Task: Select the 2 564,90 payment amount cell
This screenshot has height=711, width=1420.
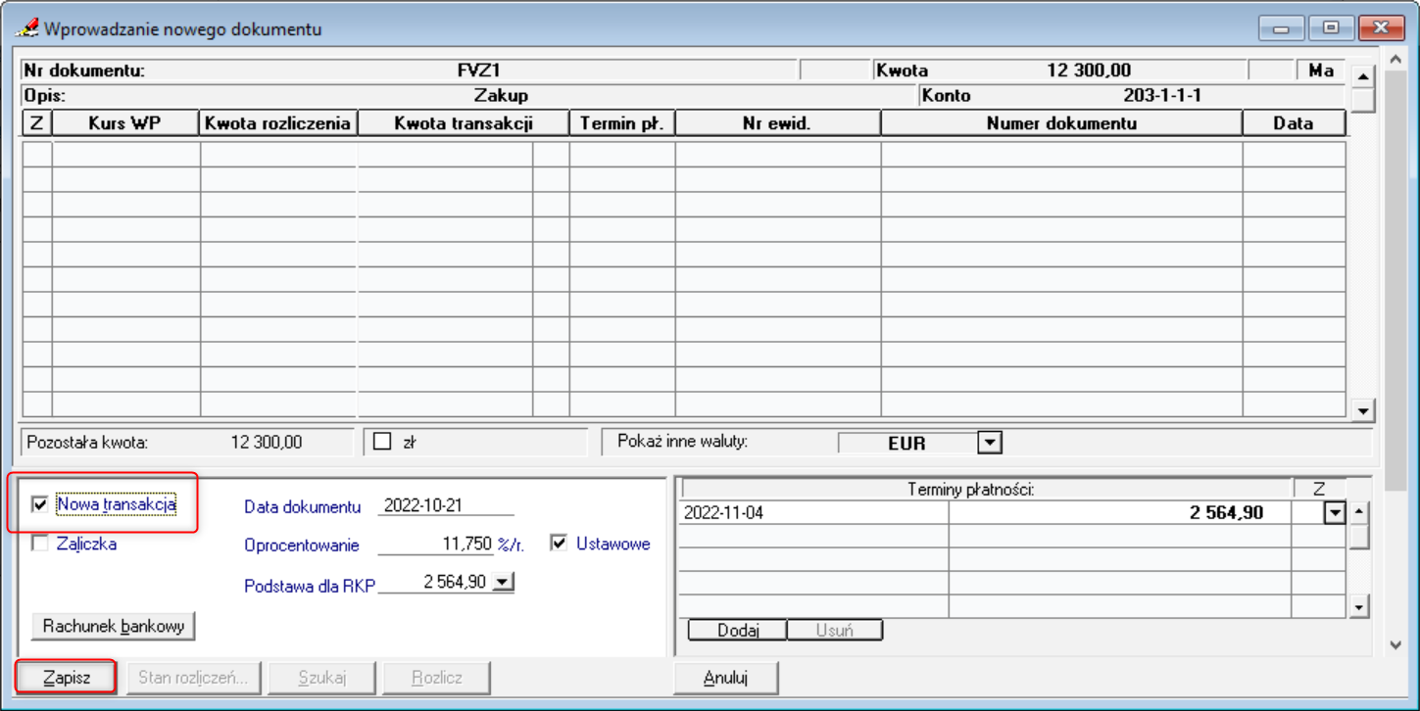Action: [x=1120, y=512]
